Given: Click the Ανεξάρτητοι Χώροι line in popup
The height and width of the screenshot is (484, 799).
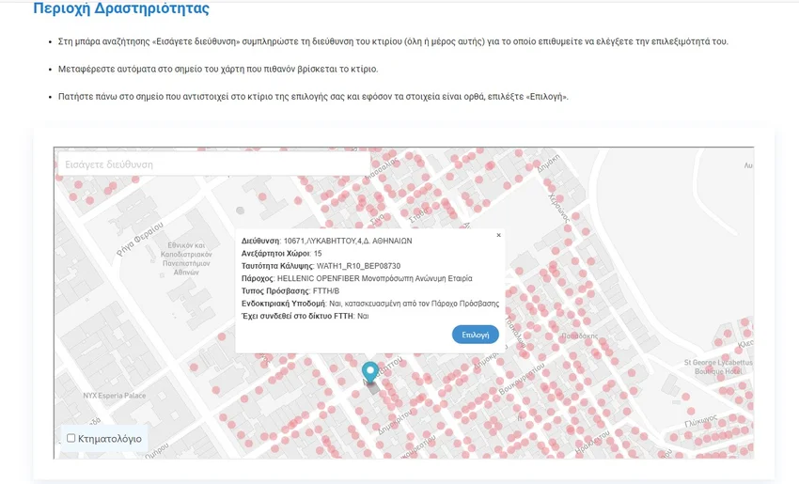Looking at the screenshot, I should pyautogui.click(x=281, y=254).
